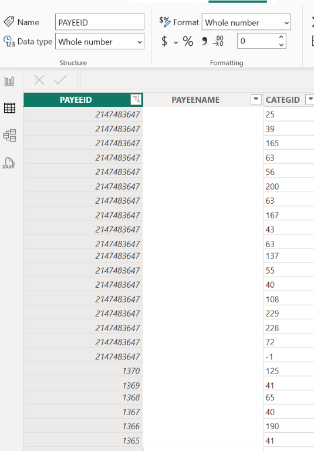The image size is (314, 451).
Task: Click the Name tag icon
Action: click(x=9, y=22)
